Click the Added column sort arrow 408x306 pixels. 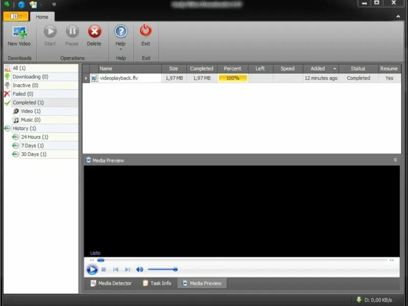coord(335,69)
